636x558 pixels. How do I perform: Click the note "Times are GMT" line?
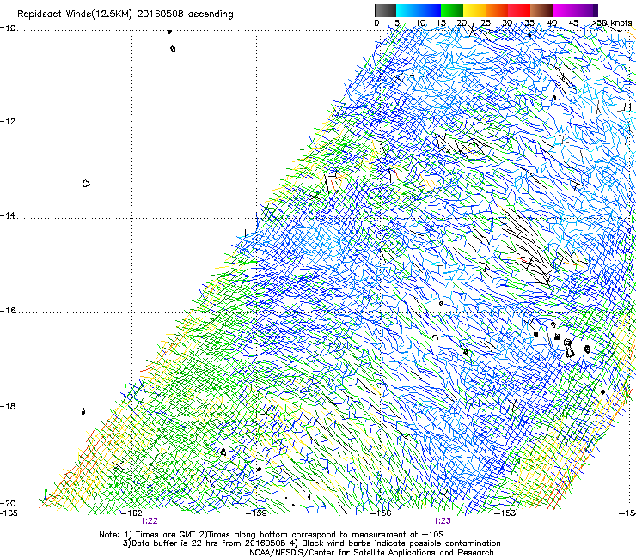coord(272,535)
